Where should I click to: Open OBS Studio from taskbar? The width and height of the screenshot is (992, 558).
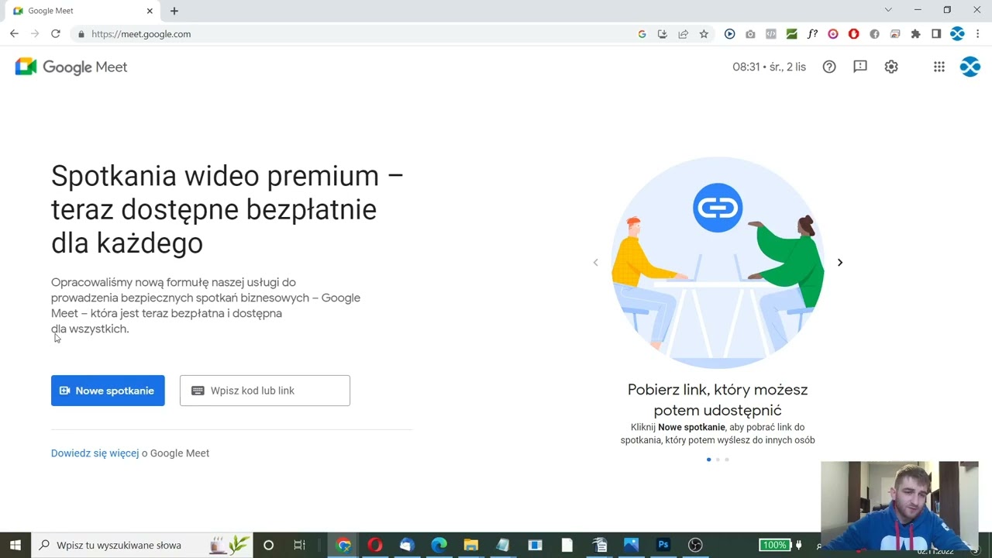tap(695, 545)
